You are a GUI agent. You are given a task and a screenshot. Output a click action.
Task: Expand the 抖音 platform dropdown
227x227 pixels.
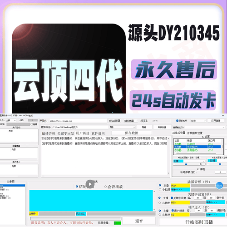coord(198,121)
